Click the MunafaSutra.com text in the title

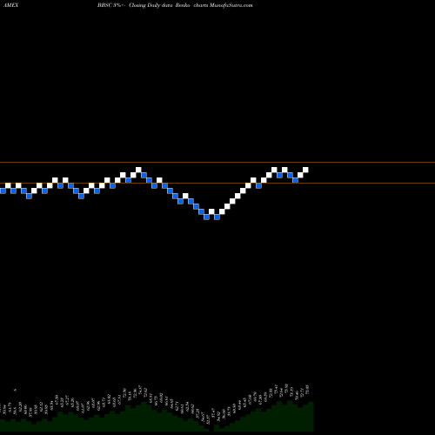point(231,5)
